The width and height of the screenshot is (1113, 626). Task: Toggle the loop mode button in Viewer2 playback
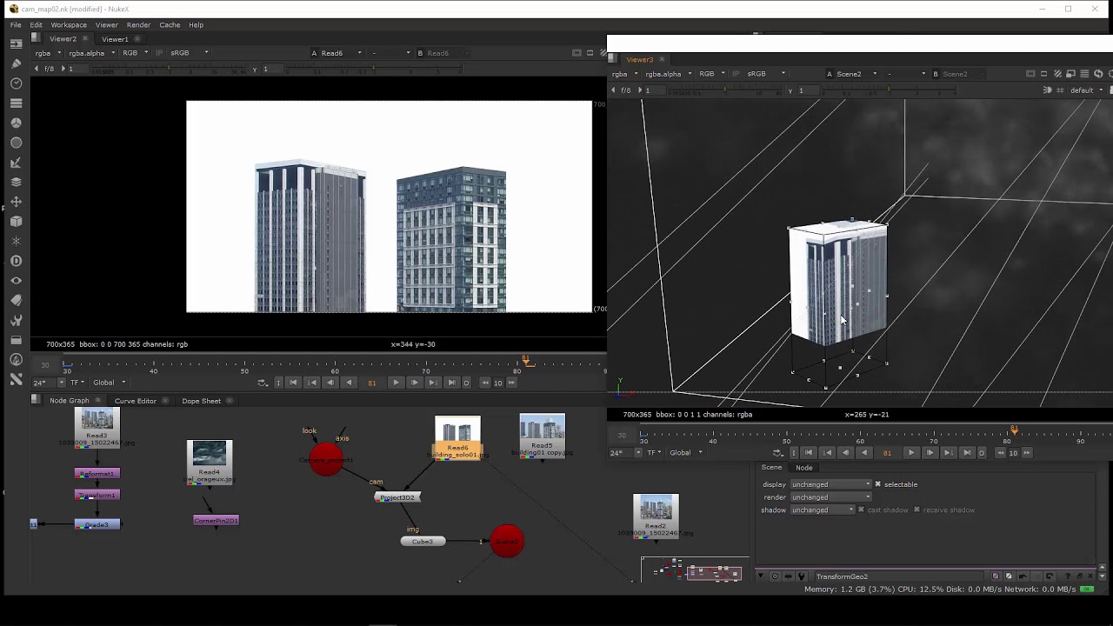[263, 383]
